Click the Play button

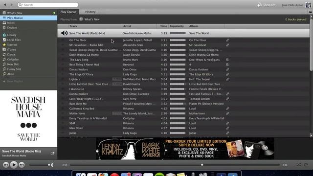coord(14,165)
